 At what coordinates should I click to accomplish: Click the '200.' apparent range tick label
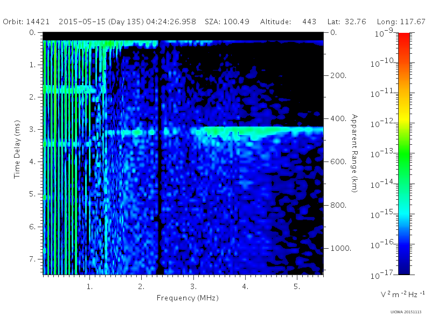pos(338,75)
